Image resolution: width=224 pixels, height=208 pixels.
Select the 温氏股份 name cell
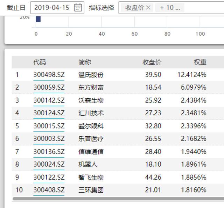click(x=91, y=75)
